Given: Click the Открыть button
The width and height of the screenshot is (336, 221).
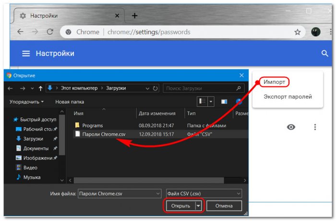Looking at the screenshot, I should click(180, 206).
